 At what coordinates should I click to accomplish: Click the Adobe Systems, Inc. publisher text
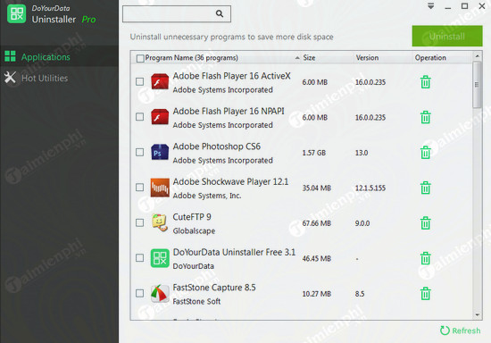(x=207, y=196)
